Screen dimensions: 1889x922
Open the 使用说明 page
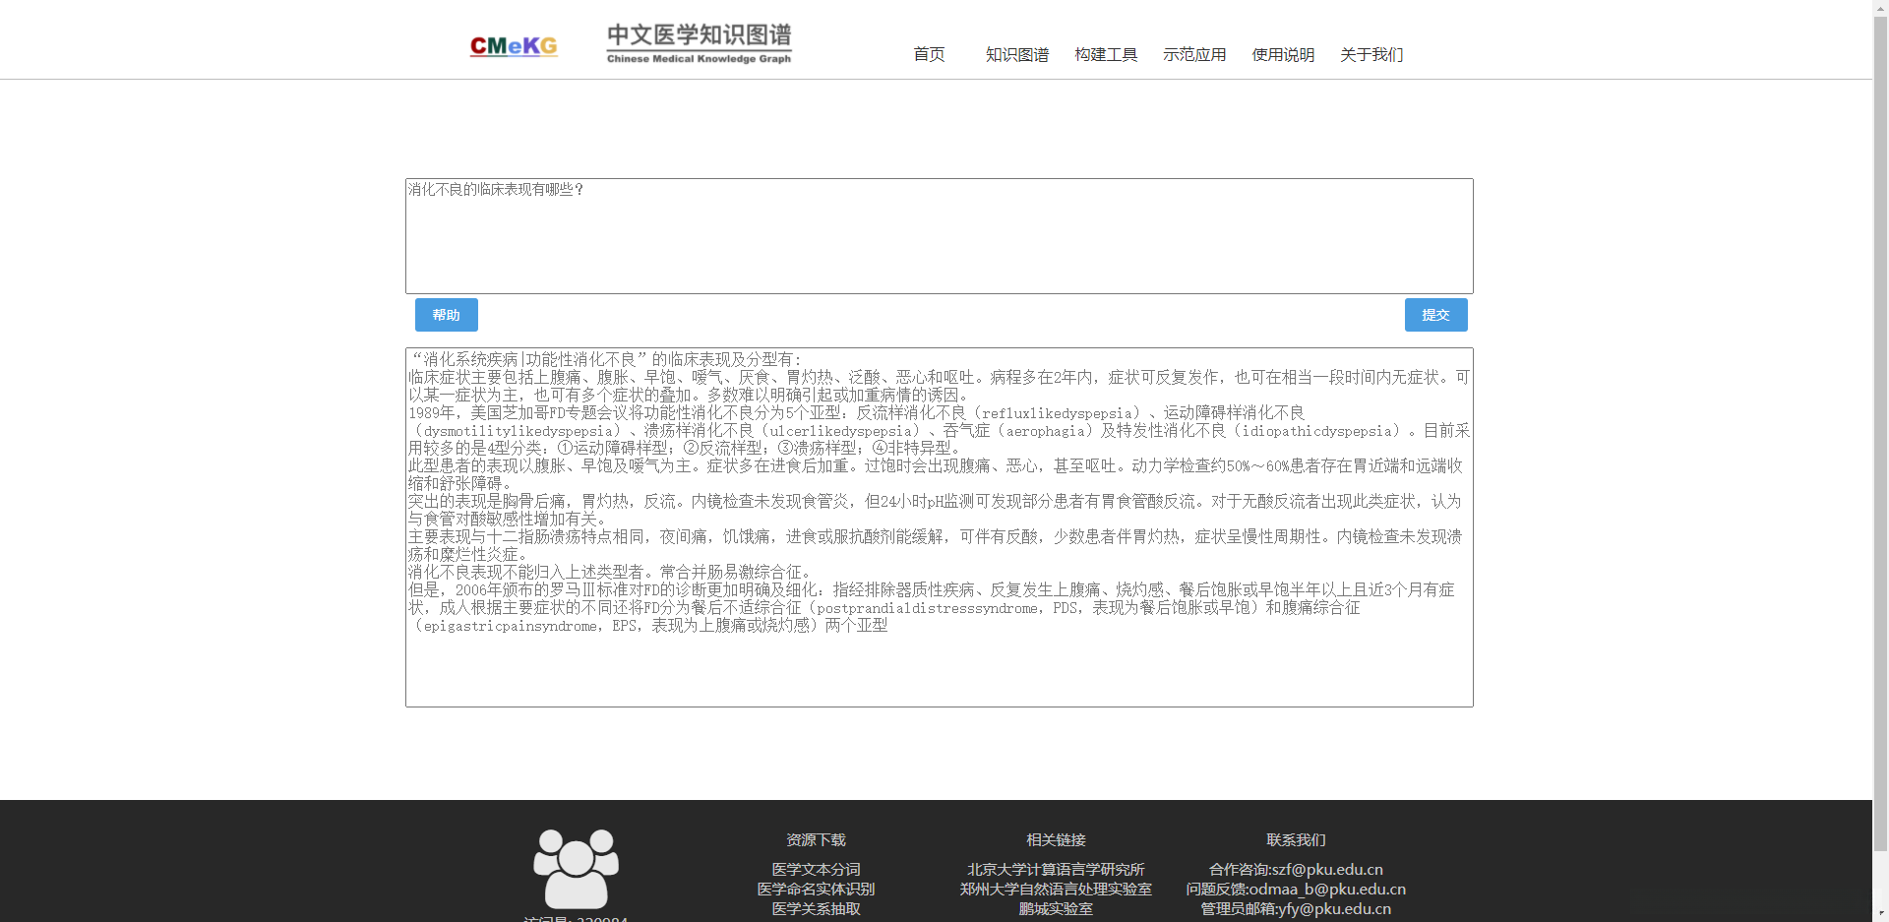click(1282, 55)
